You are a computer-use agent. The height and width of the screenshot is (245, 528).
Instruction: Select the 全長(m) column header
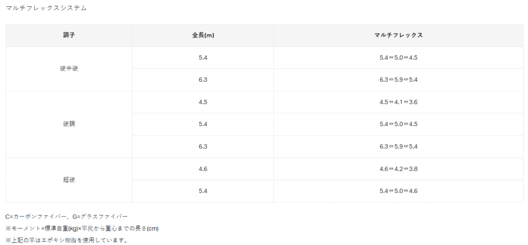pos(203,35)
